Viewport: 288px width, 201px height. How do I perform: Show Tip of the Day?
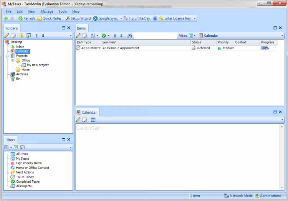tap(137, 18)
